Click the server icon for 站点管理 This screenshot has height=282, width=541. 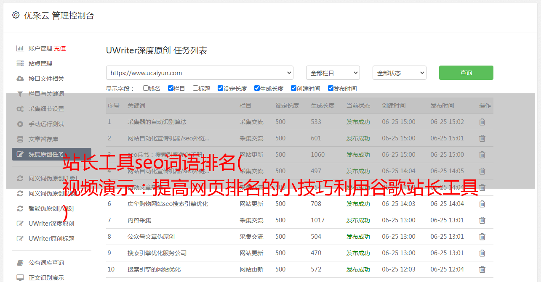20,63
